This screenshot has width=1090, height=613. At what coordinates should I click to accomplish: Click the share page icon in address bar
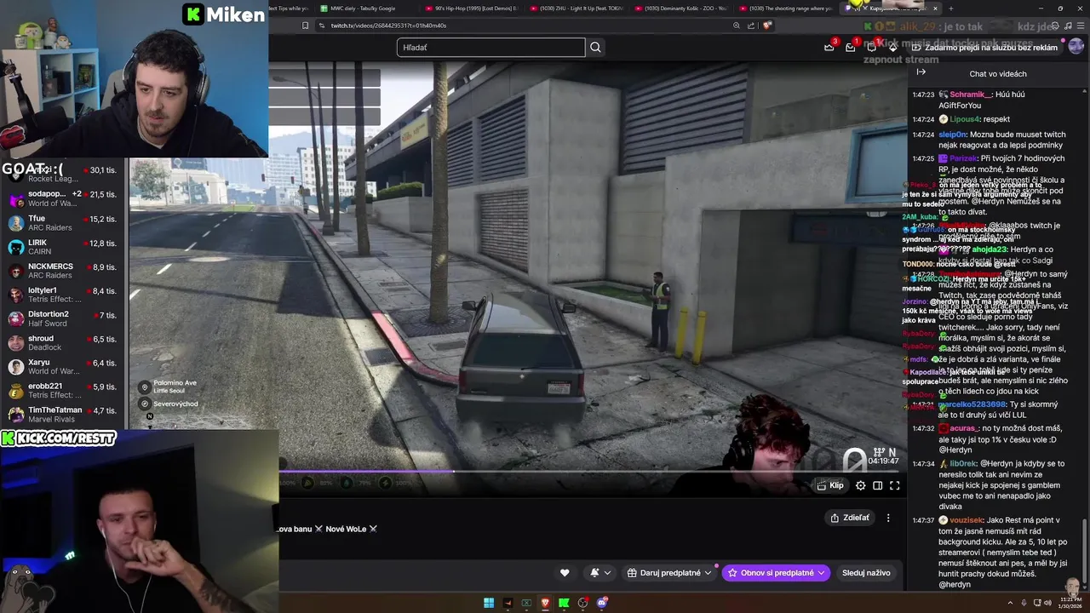pyautogui.click(x=752, y=26)
